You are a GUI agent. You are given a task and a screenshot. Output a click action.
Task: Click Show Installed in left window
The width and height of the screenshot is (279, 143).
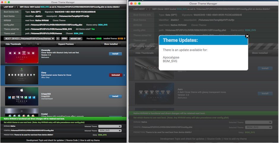[x=111, y=44]
